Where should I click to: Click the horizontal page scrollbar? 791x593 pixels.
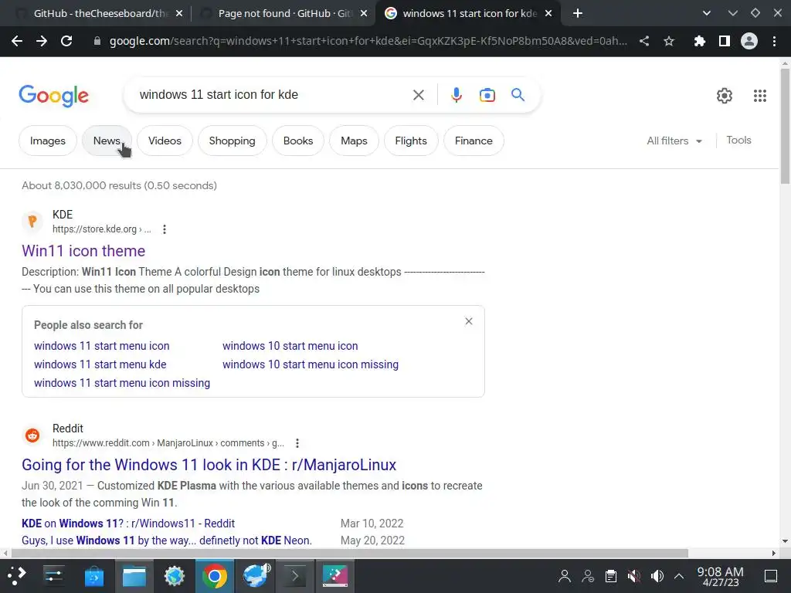tap(350, 553)
